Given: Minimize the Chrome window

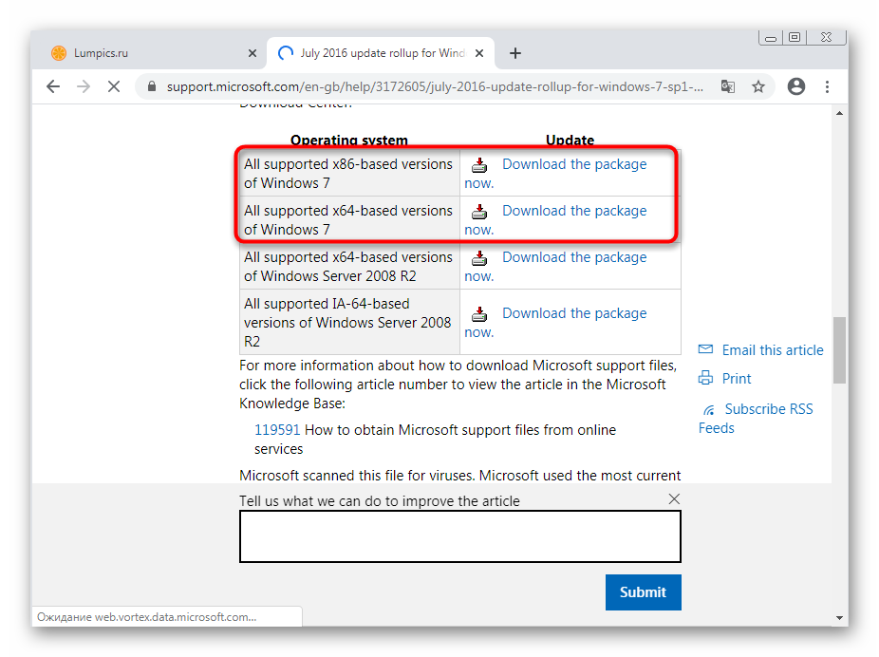Looking at the screenshot, I should coord(771,38).
